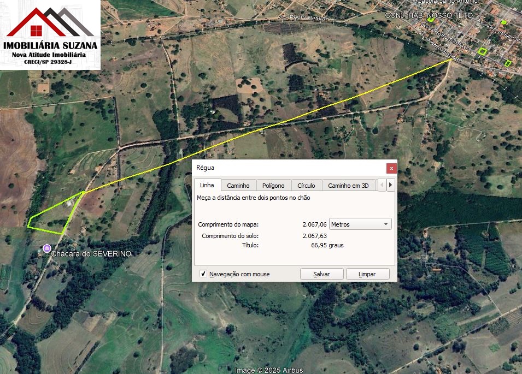The width and height of the screenshot is (522, 374).
Task: Toggle the Navegação com mouse checkbox
Action: (203, 274)
